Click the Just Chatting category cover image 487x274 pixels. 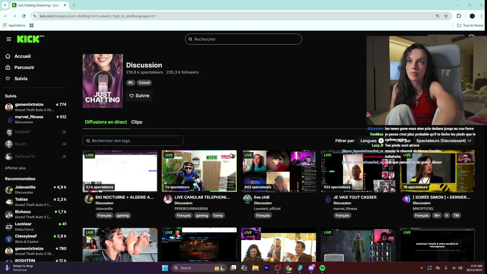coord(103,81)
